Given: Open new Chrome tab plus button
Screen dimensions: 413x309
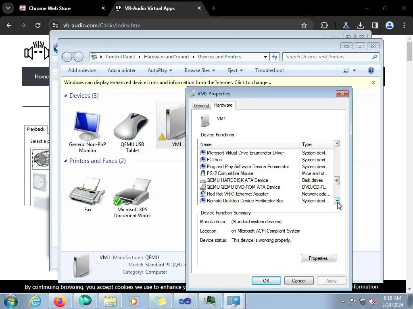Looking at the screenshot, I should (214, 8).
